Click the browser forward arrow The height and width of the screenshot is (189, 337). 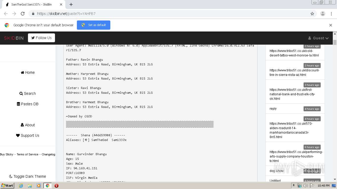(14, 14)
